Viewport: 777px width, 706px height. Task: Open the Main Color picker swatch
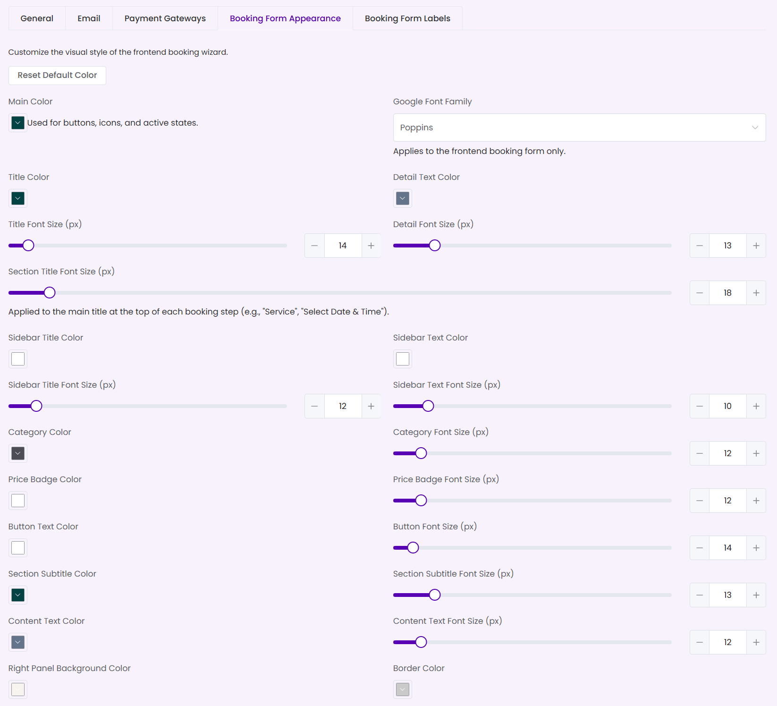coord(18,123)
